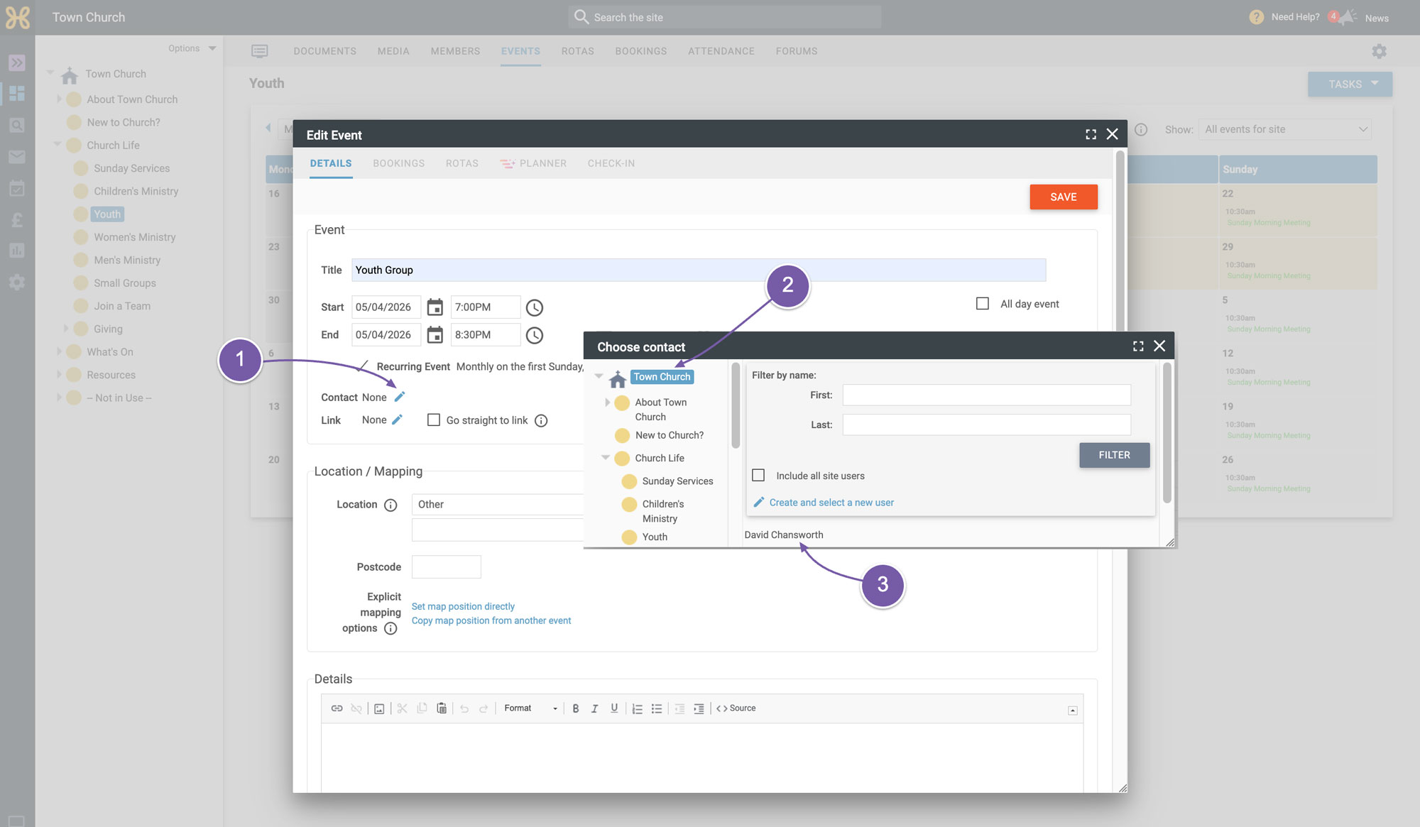Click the Link edit pencil icon

(x=398, y=420)
